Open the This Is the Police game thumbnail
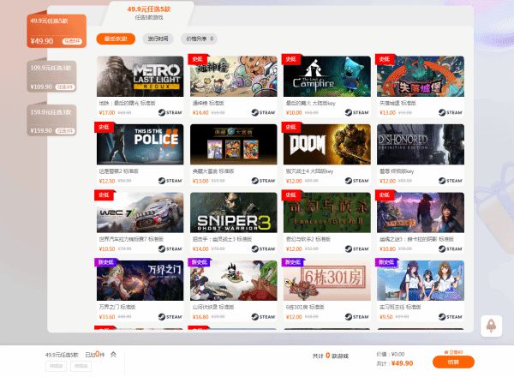The height and width of the screenshot is (377, 514). point(140,144)
